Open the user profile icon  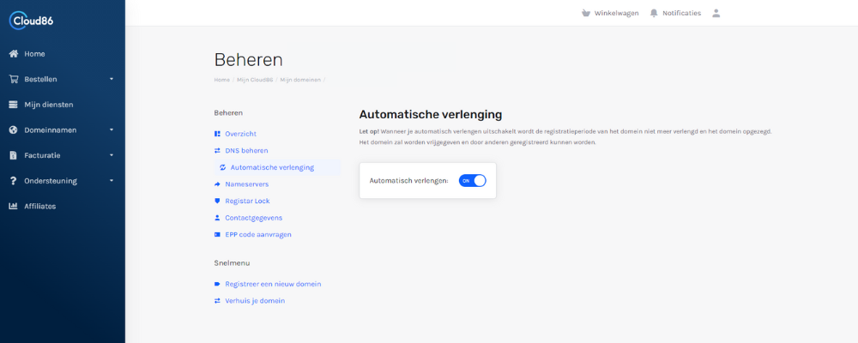click(716, 13)
